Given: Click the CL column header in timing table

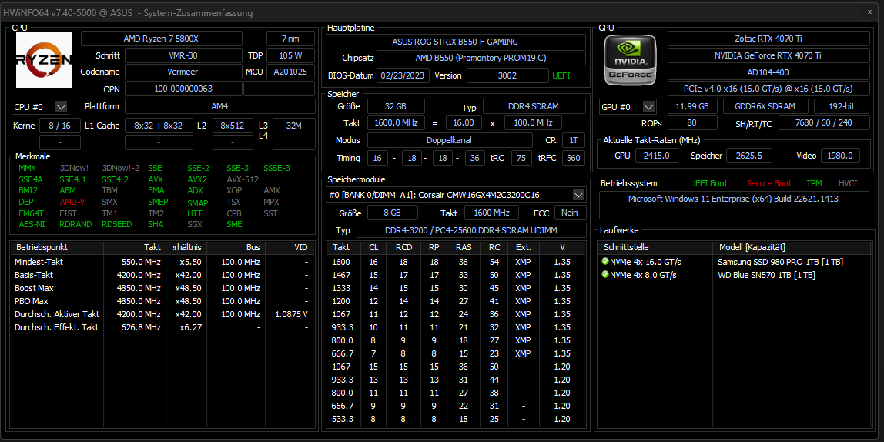Looking at the screenshot, I should click(373, 247).
